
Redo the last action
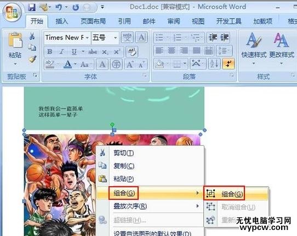tap(76, 8)
